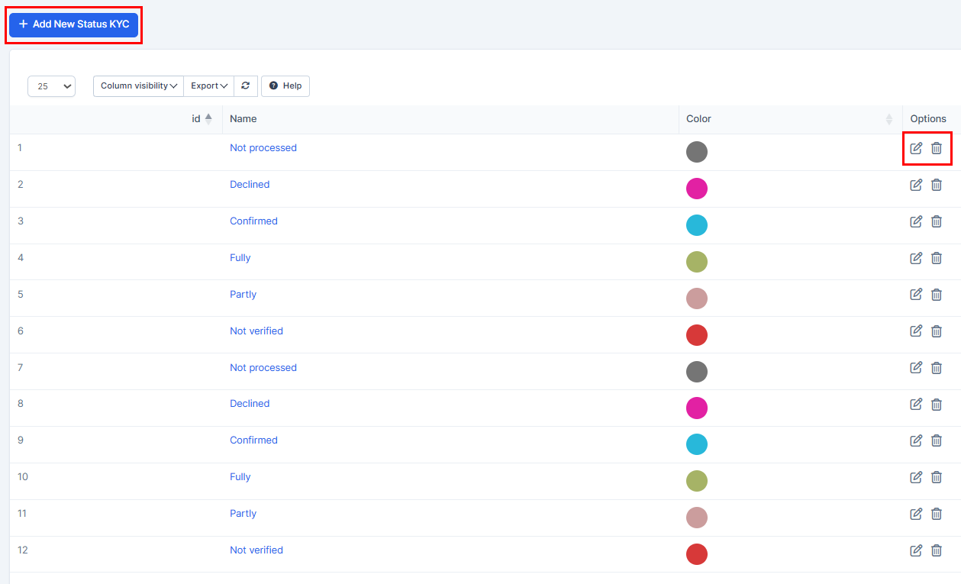
Task: Edit the row 5 Partly status
Action: pyautogui.click(x=916, y=295)
